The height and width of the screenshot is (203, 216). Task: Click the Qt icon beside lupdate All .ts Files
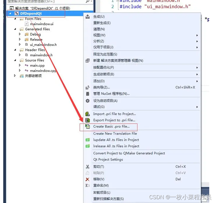(87, 140)
